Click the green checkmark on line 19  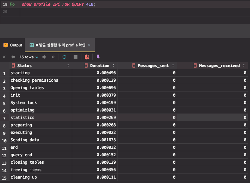pos(12,4)
